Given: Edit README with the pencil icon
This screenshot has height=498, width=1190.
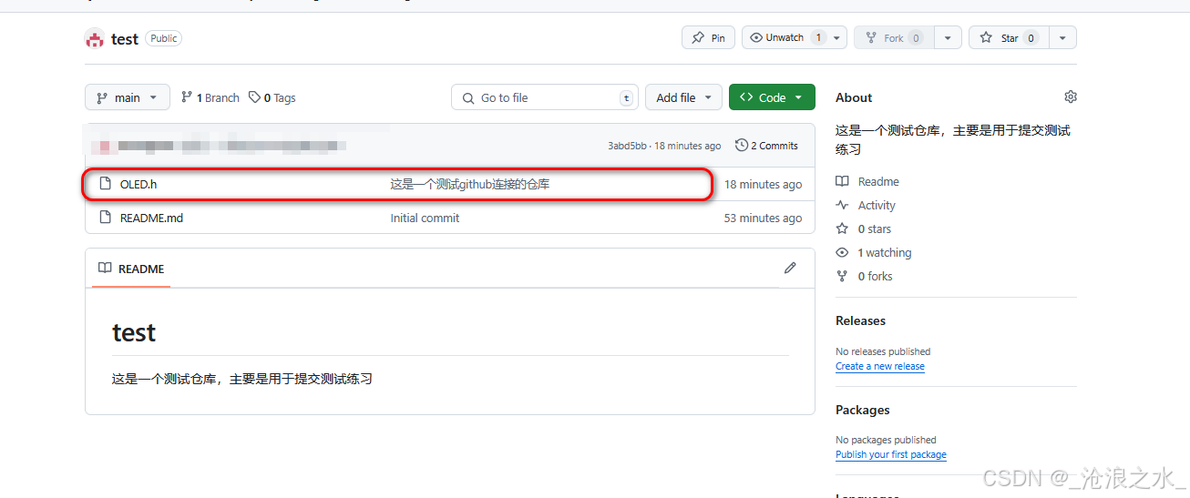Looking at the screenshot, I should tap(790, 268).
